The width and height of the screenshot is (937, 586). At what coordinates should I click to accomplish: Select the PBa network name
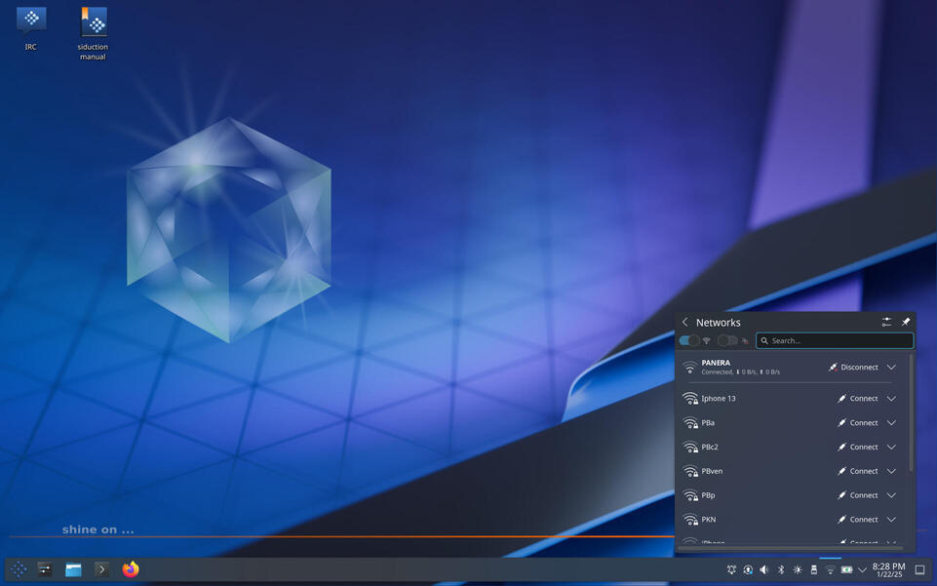tap(708, 423)
